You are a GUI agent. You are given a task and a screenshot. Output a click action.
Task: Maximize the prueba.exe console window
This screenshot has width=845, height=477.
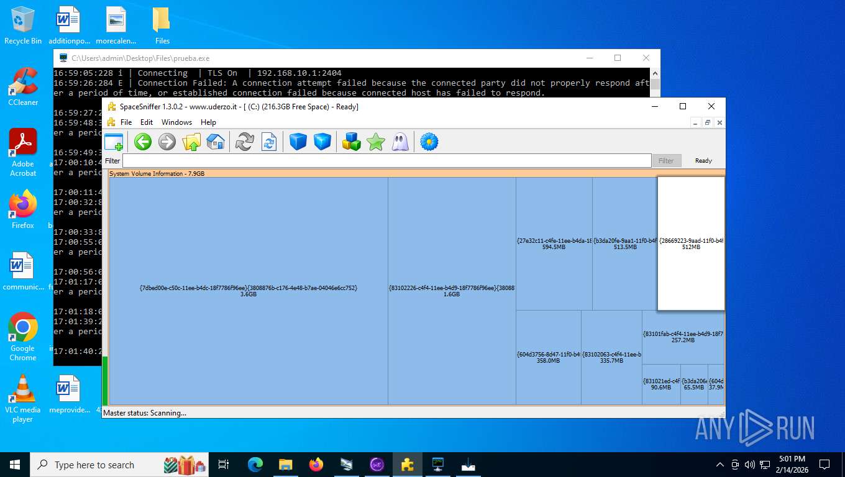pos(618,58)
